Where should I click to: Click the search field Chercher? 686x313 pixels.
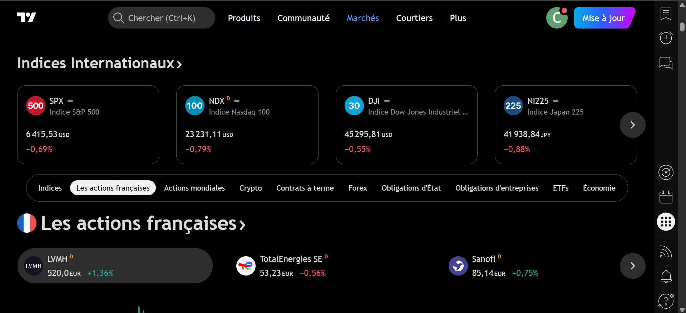coord(162,18)
